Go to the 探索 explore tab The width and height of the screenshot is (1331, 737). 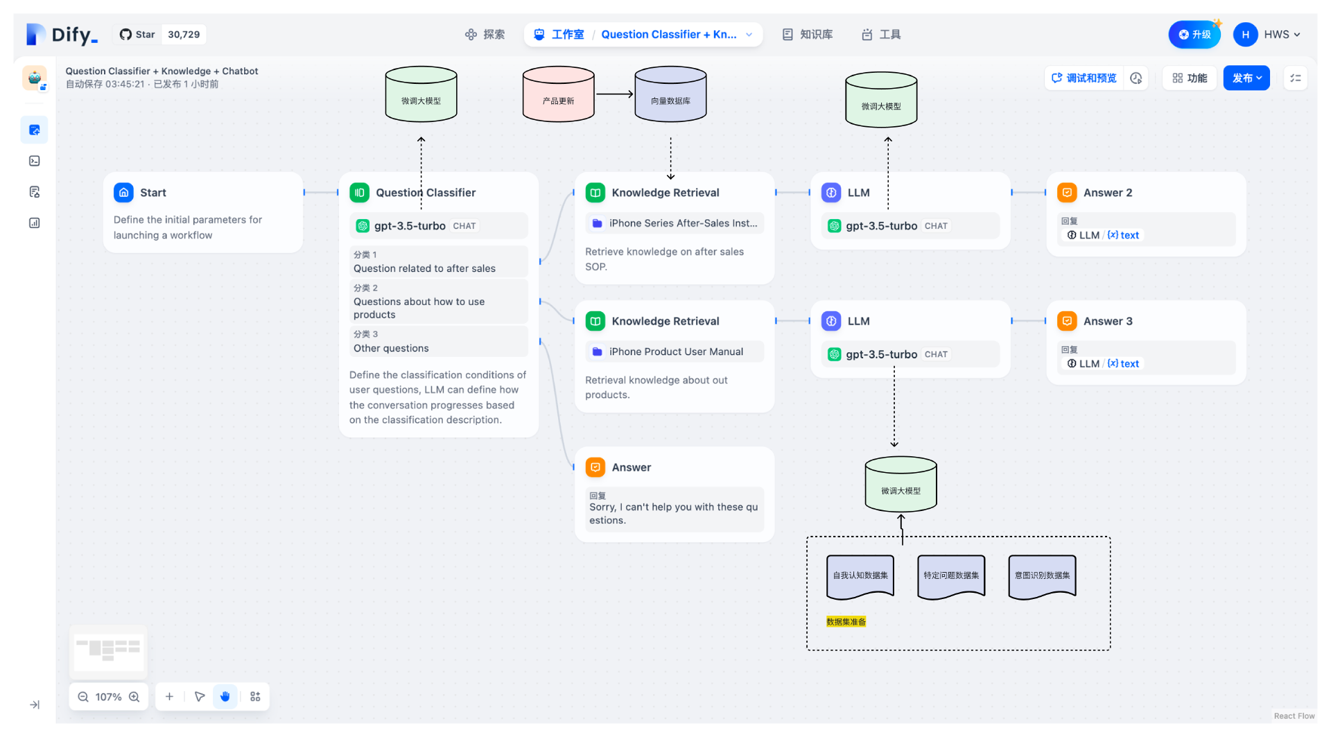click(485, 35)
